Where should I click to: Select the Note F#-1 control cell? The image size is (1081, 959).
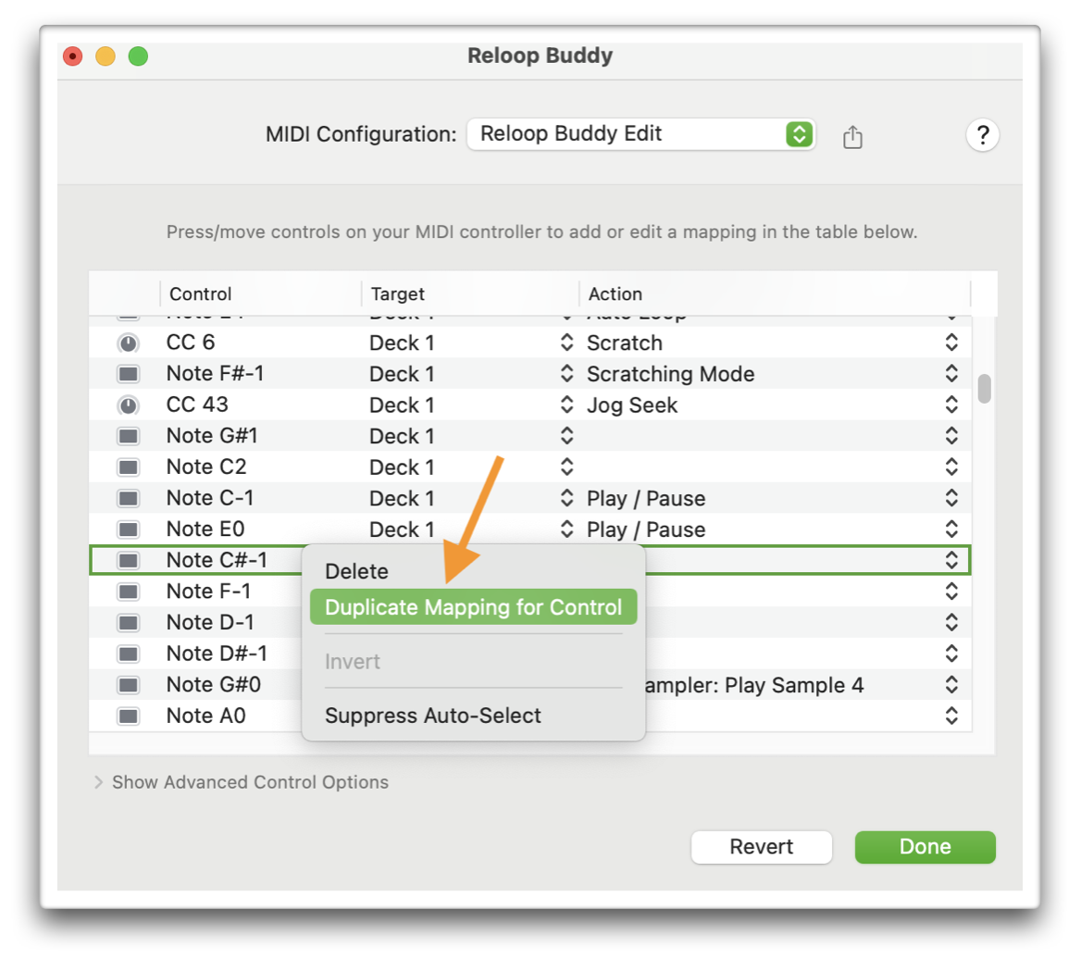coord(215,374)
